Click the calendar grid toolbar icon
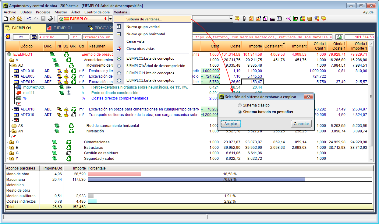The image size is (379, 224). click(310, 19)
